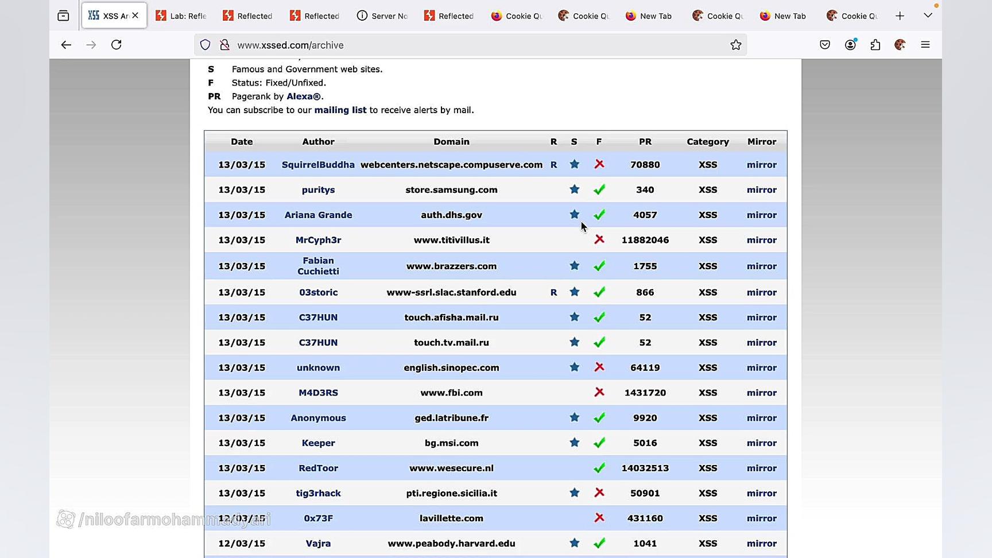The image size is (992, 558).
Task: Open author Fabian Cuchietti link
Action: (x=318, y=266)
